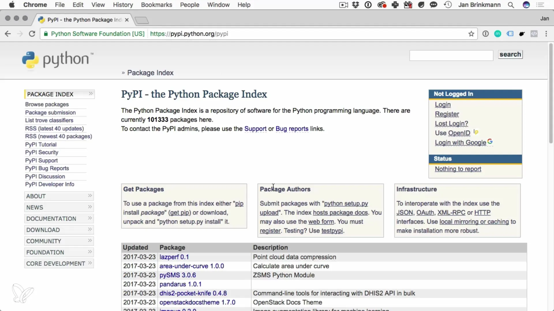Expand the DOWNLOAD sidebar section
This screenshot has width=554, height=311.
(x=59, y=230)
